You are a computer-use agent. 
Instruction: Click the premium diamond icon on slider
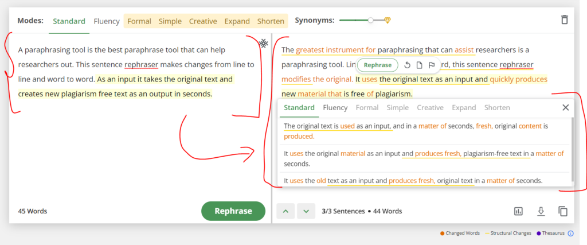coord(388,21)
